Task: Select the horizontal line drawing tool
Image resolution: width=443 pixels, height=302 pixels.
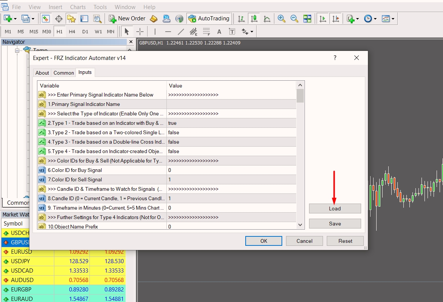Action: pyautogui.click(x=168, y=32)
